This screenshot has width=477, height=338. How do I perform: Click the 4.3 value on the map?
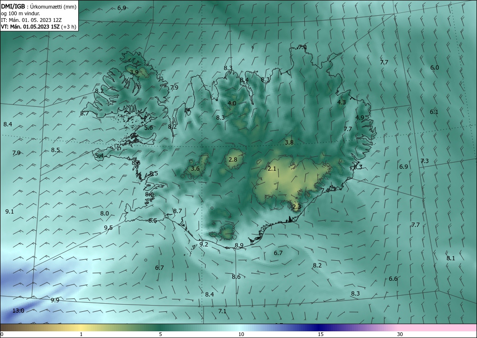pos(342,102)
